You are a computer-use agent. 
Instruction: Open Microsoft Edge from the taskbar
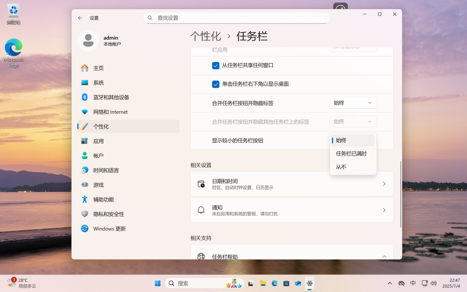[274, 283]
